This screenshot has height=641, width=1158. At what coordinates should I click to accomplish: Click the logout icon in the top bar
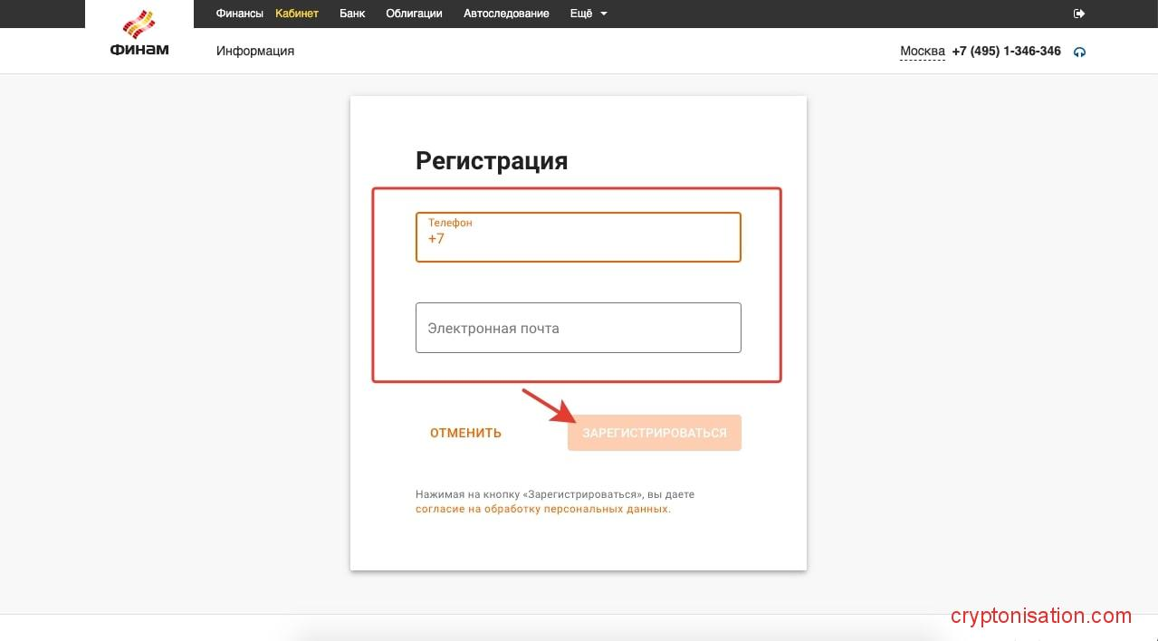click(1078, 13)
